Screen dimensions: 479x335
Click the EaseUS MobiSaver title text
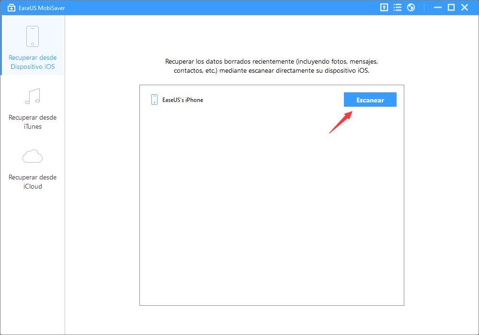click(x=41, y=8)
